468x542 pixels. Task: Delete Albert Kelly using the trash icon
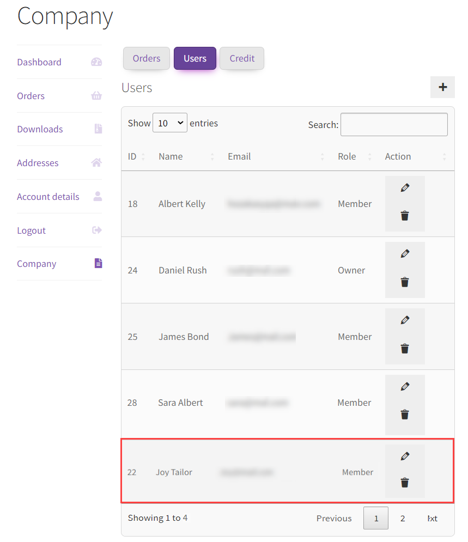[x=405, y=216]
